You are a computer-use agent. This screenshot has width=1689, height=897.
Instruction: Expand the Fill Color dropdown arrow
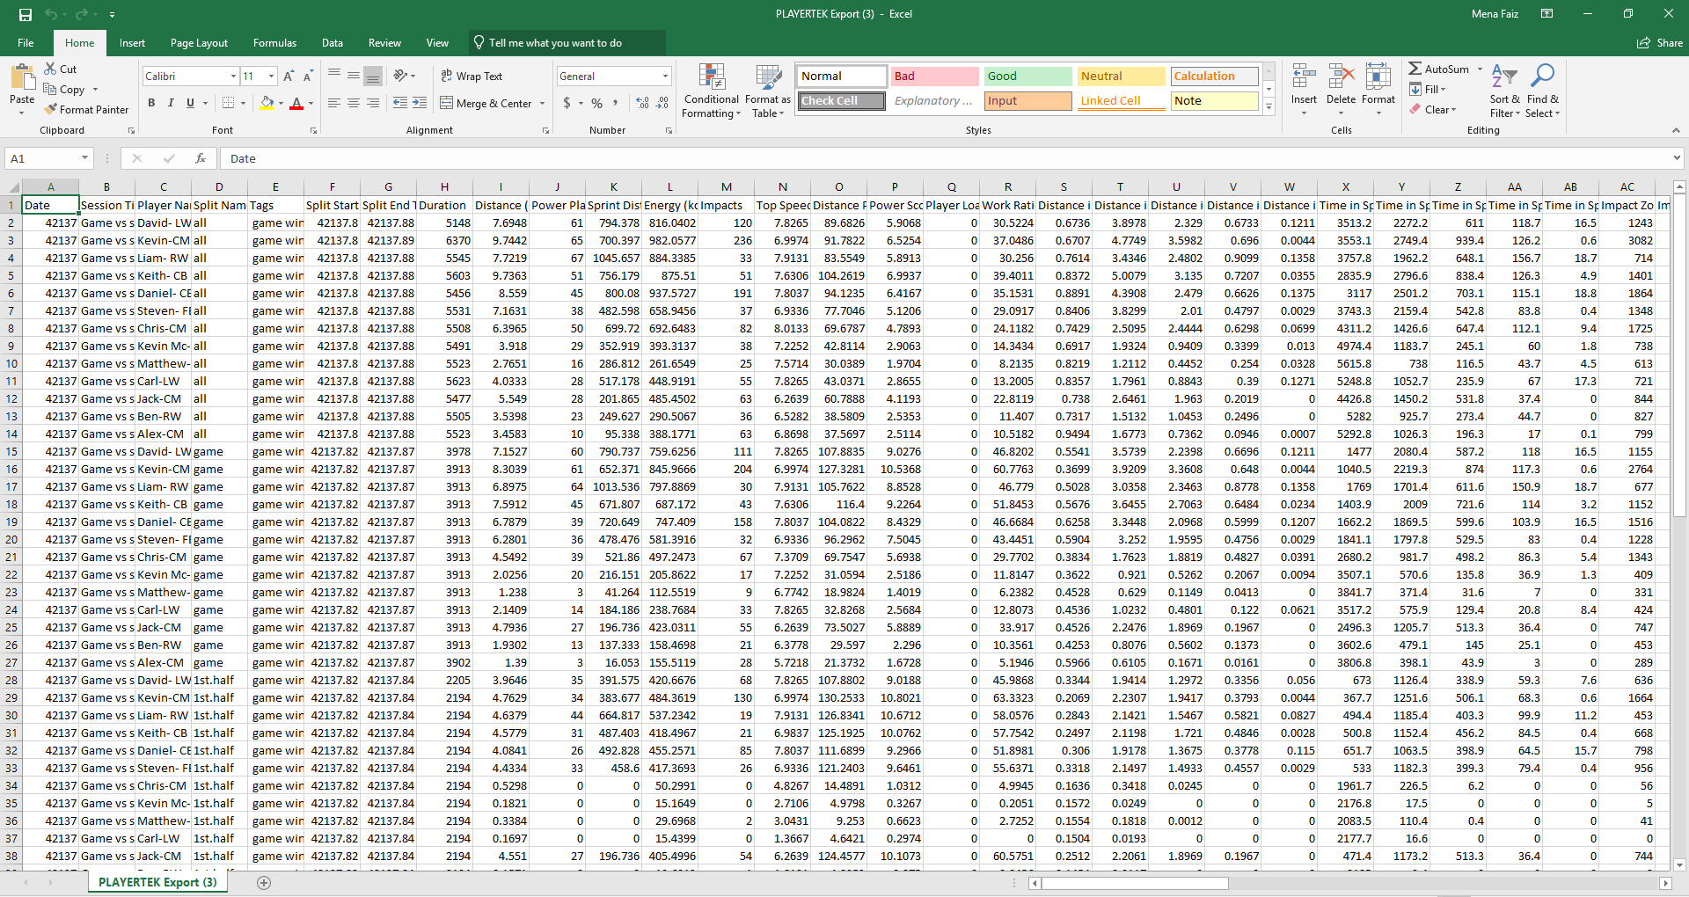(x=281, y=104)
